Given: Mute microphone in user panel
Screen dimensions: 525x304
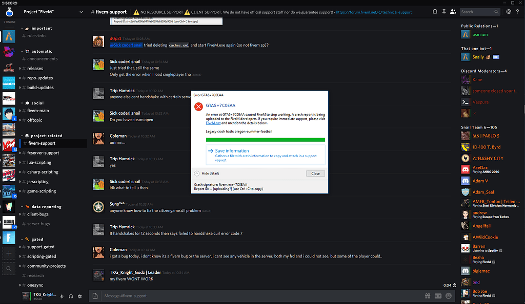Looking at the screenshot, I should point(62,296).
